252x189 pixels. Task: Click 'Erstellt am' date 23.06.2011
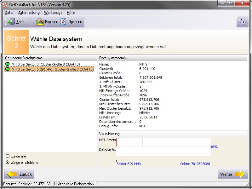pos(148,117)
